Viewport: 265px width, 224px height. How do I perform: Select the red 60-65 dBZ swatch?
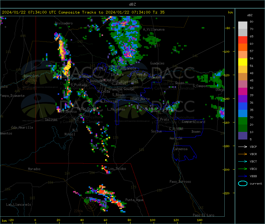click(243, 40)
